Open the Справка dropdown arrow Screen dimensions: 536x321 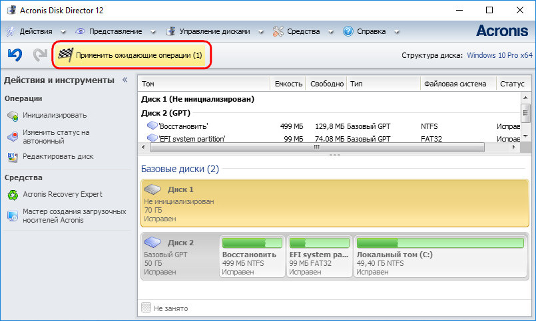pyautogui.click(x=397, y=32)
